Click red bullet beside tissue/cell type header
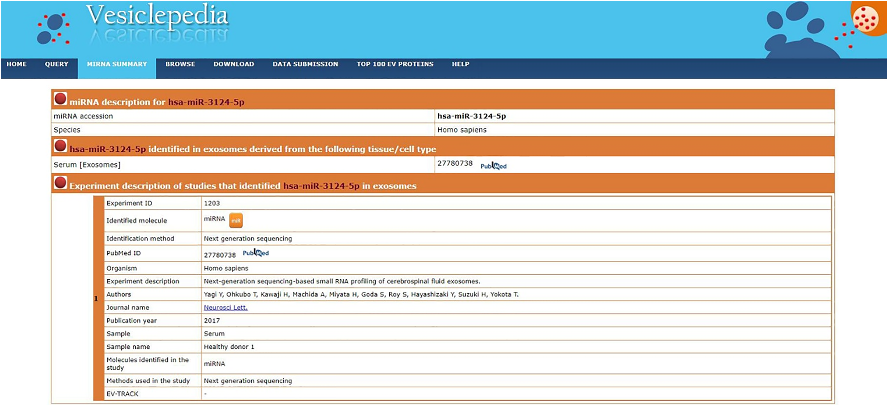888x406 pixels. 60,145
